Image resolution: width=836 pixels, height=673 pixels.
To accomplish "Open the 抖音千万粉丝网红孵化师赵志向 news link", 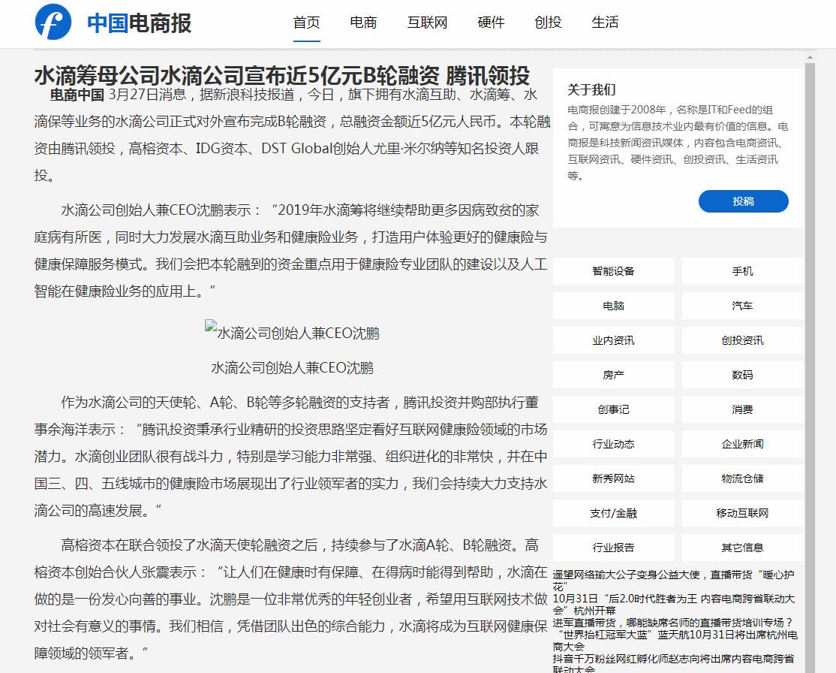I will pyautogui.click(x=673, y=663).
